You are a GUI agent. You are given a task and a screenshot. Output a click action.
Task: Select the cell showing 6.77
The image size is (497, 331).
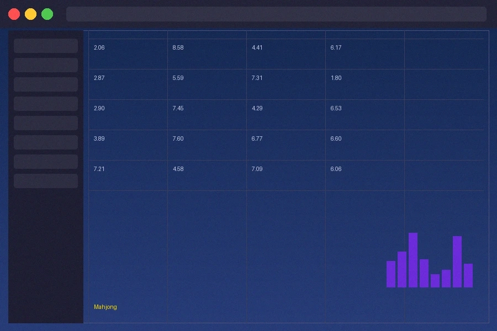point(257,139)
